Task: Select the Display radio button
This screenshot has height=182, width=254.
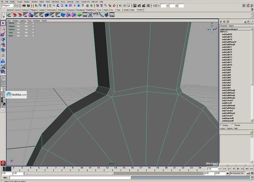Action: click(221, 125)
